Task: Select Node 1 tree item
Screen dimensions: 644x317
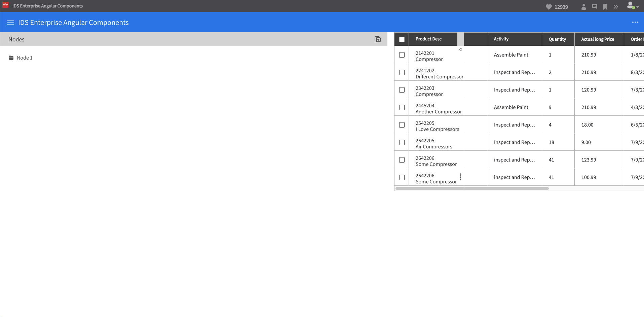Action: pyautogui.click(x=25, y=58)
